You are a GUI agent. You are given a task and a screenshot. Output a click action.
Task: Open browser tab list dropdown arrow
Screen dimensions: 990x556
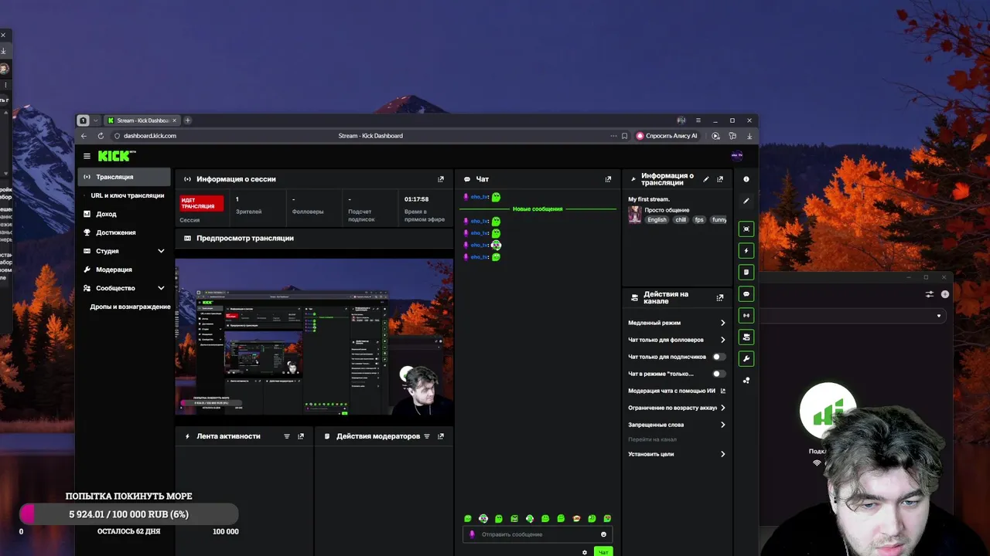click(x=96, y=120)
